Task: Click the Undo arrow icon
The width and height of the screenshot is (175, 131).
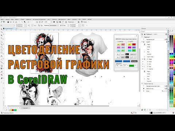Action: (x=28, y=22)
